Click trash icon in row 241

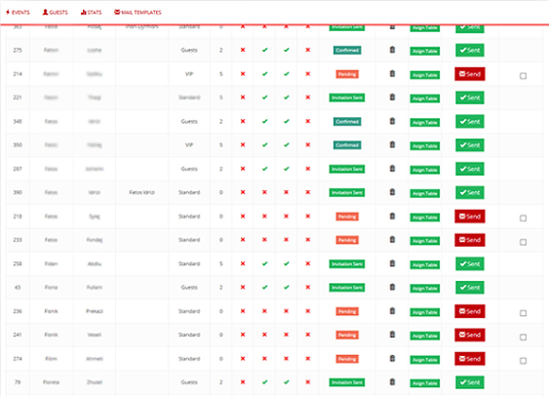(392, 335)
